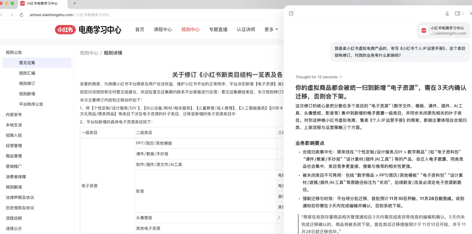This screenshot has width=472, height=234.
Task: Expand the 更多 dropdown menu
Action: pos(271,30)
